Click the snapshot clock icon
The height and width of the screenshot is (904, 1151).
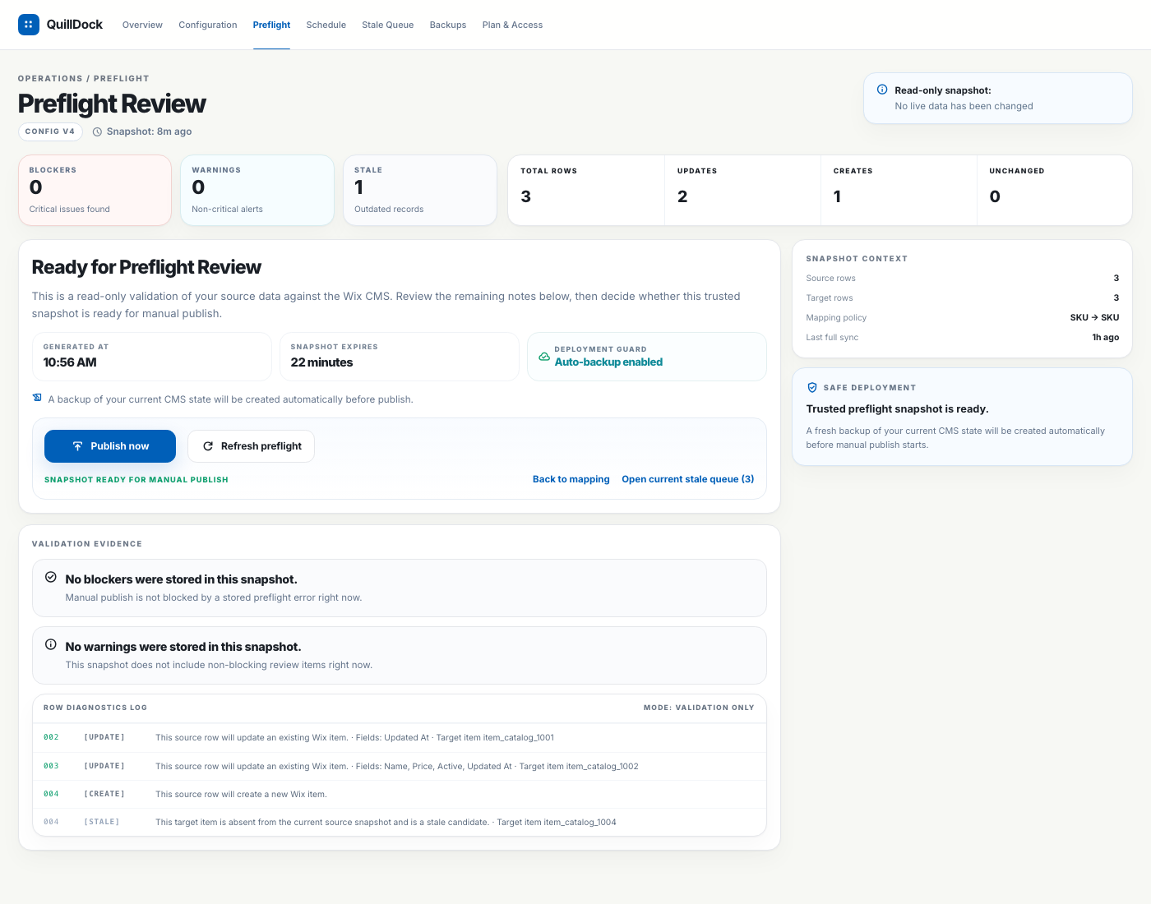[x=97, y=131]
